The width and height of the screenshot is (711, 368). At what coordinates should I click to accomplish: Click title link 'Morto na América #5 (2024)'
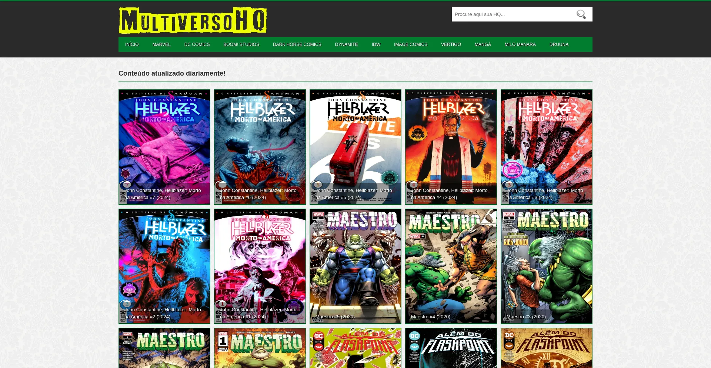pos(354,194)
